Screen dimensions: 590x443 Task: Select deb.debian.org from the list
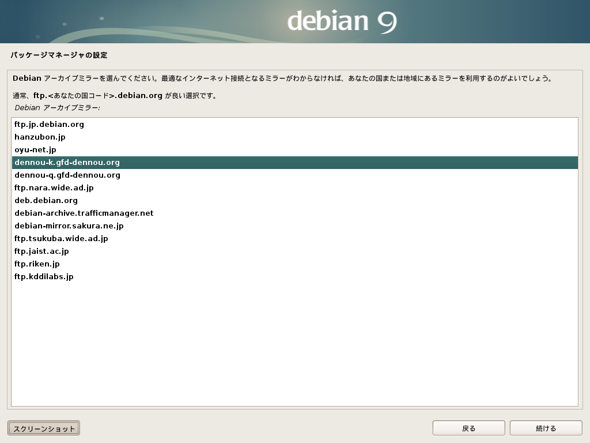294,200
